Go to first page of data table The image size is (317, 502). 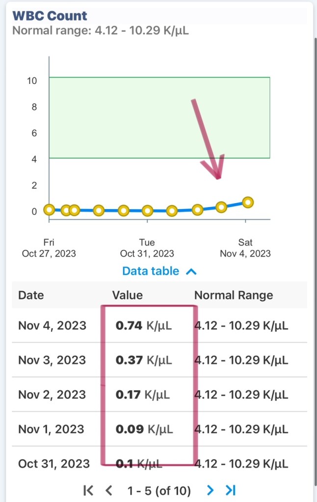click(x=88, y=490)
